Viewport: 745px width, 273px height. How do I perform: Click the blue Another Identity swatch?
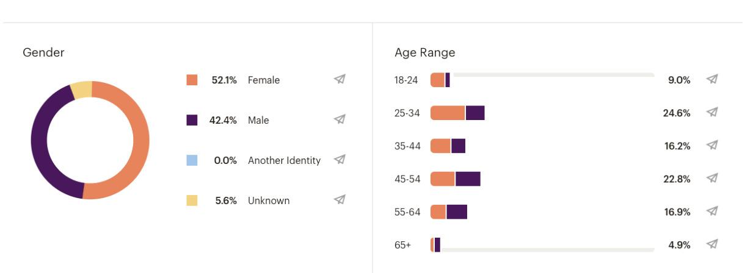tap(192, 160)
